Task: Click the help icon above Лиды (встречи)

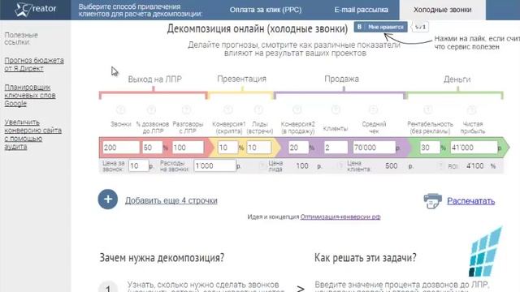Action: coord(258,109)
